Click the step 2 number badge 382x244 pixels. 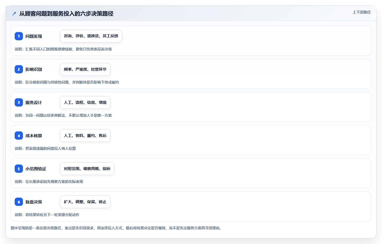(x=19, y=69)
